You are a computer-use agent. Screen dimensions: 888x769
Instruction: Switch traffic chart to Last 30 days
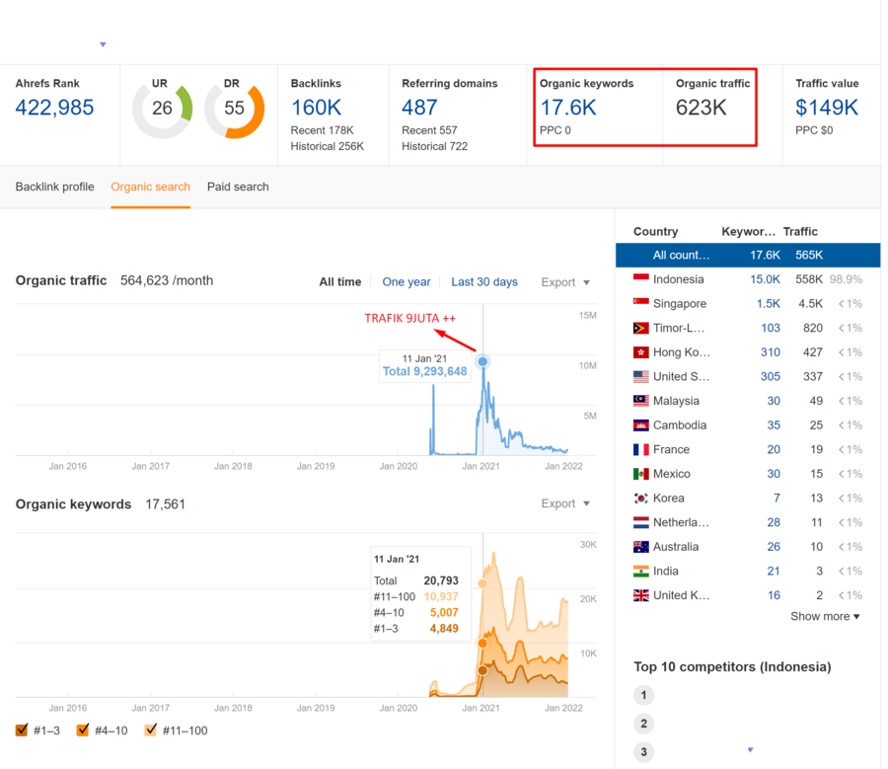(x=484, y=281)
